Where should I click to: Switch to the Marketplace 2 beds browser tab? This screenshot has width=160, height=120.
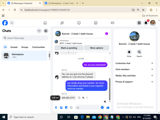tap(61, 3)
